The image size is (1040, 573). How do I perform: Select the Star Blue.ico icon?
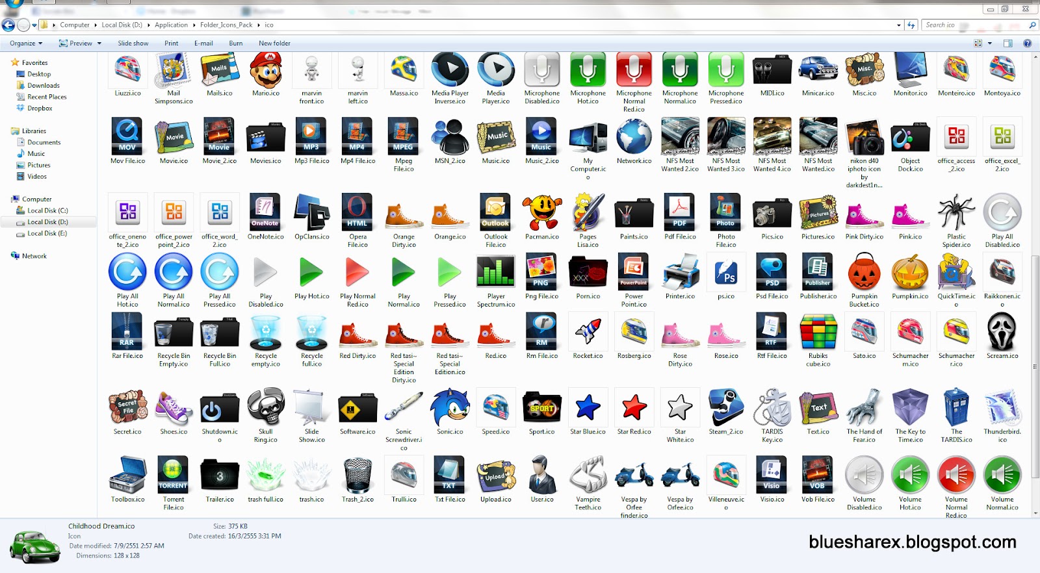point(588,407)
